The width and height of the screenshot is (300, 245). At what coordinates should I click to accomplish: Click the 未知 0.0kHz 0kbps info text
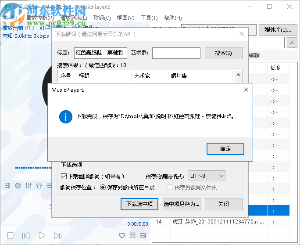tap(25, 36)
